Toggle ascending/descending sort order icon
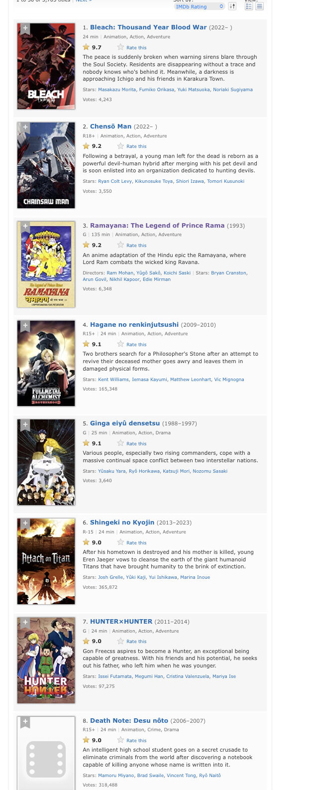 (x=232, y=6)
